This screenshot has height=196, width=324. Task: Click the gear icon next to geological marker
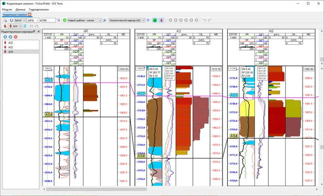(148, 21)
